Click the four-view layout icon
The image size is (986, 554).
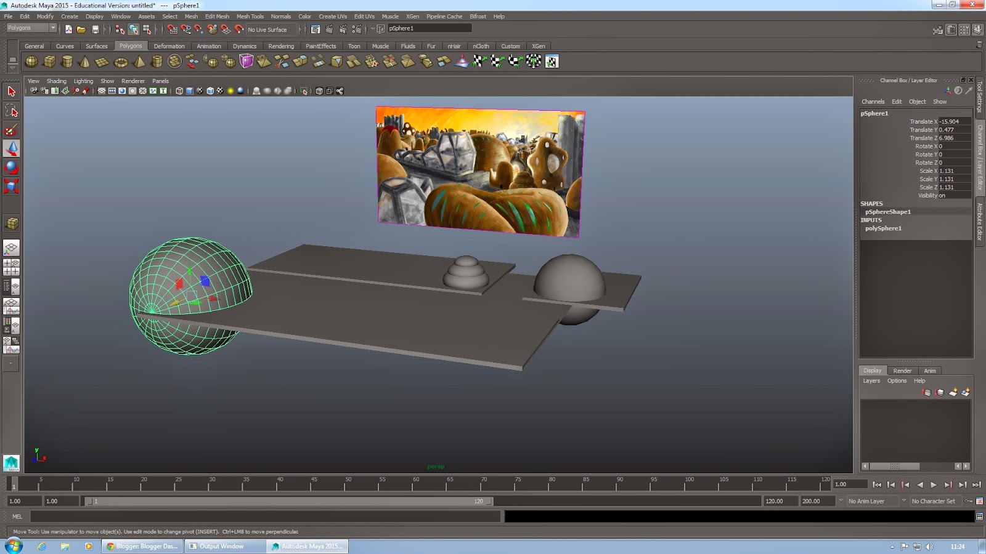click(x=11, y=267)
